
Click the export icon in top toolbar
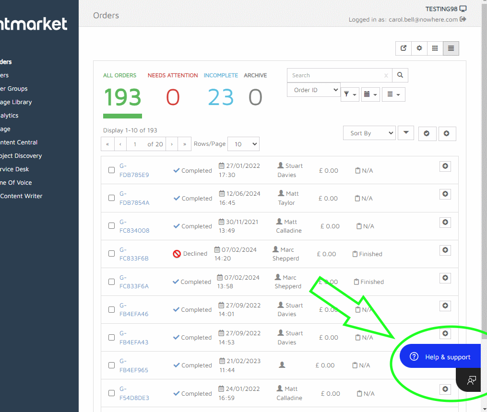404,48
